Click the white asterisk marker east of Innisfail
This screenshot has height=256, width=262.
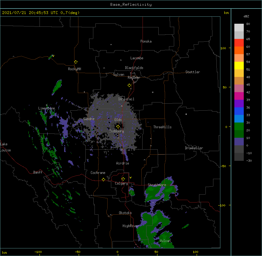[x=153, y=92]
